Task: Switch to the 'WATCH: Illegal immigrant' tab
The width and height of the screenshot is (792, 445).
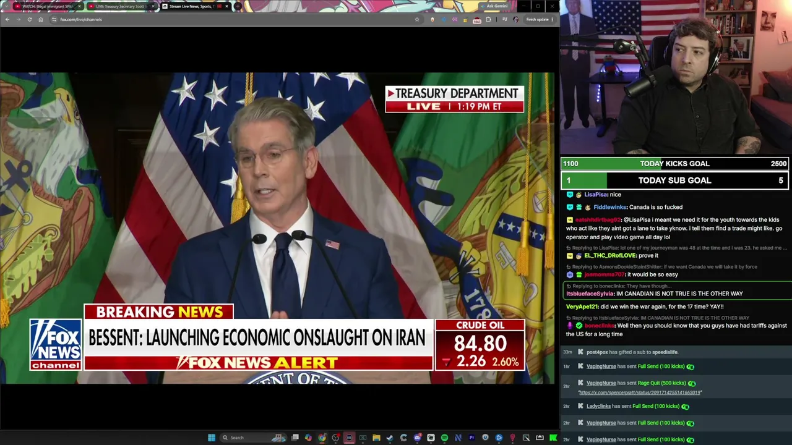Action: pos(47,6)
